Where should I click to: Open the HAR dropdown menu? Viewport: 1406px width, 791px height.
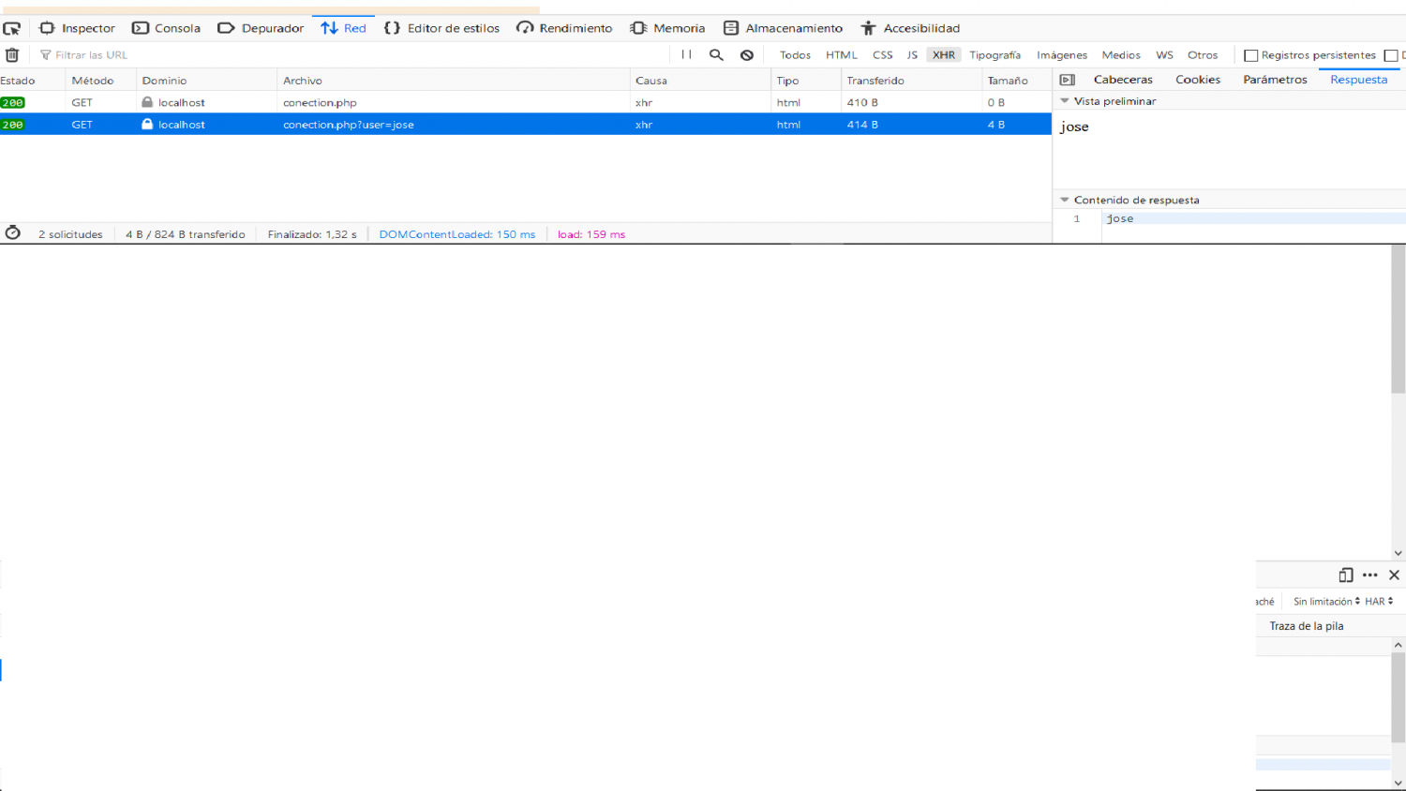(1379, 602)
